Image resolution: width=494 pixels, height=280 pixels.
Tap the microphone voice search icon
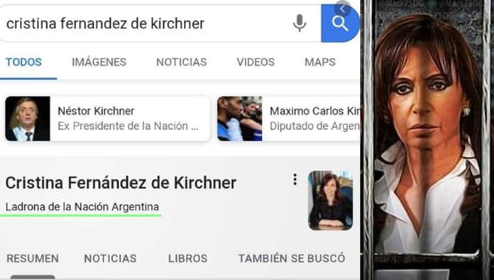click(300, 23)
